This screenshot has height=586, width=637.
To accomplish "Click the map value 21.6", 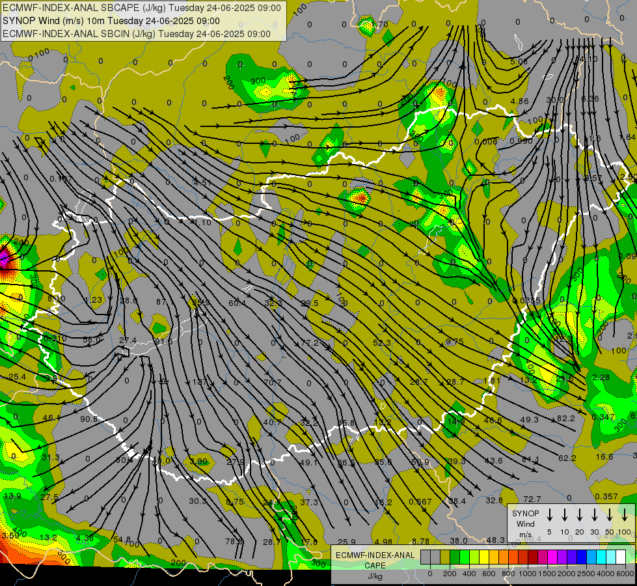I will [565, 378].
